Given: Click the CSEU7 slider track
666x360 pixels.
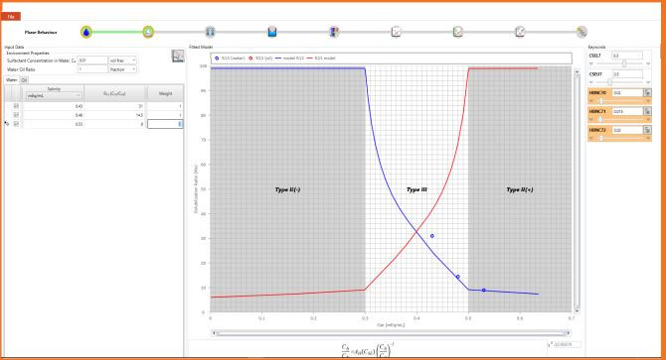Looking at the screenshot, I should (619, 82).
